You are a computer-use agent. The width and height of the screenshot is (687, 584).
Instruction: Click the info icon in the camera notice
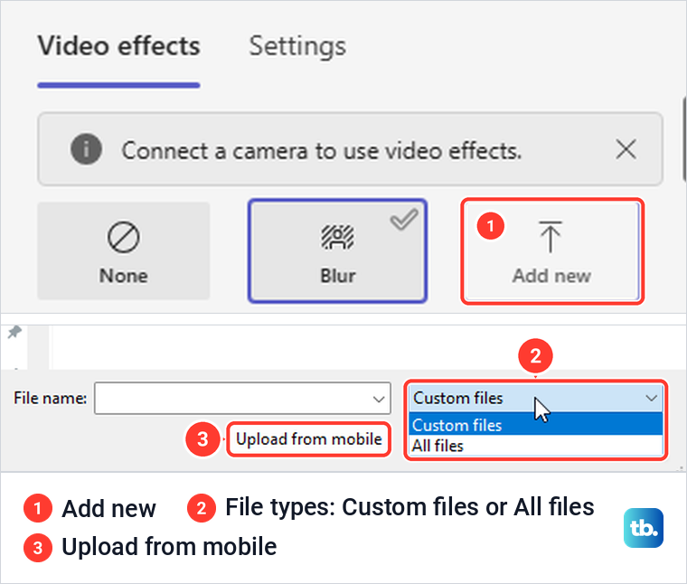tap(86, 149)
